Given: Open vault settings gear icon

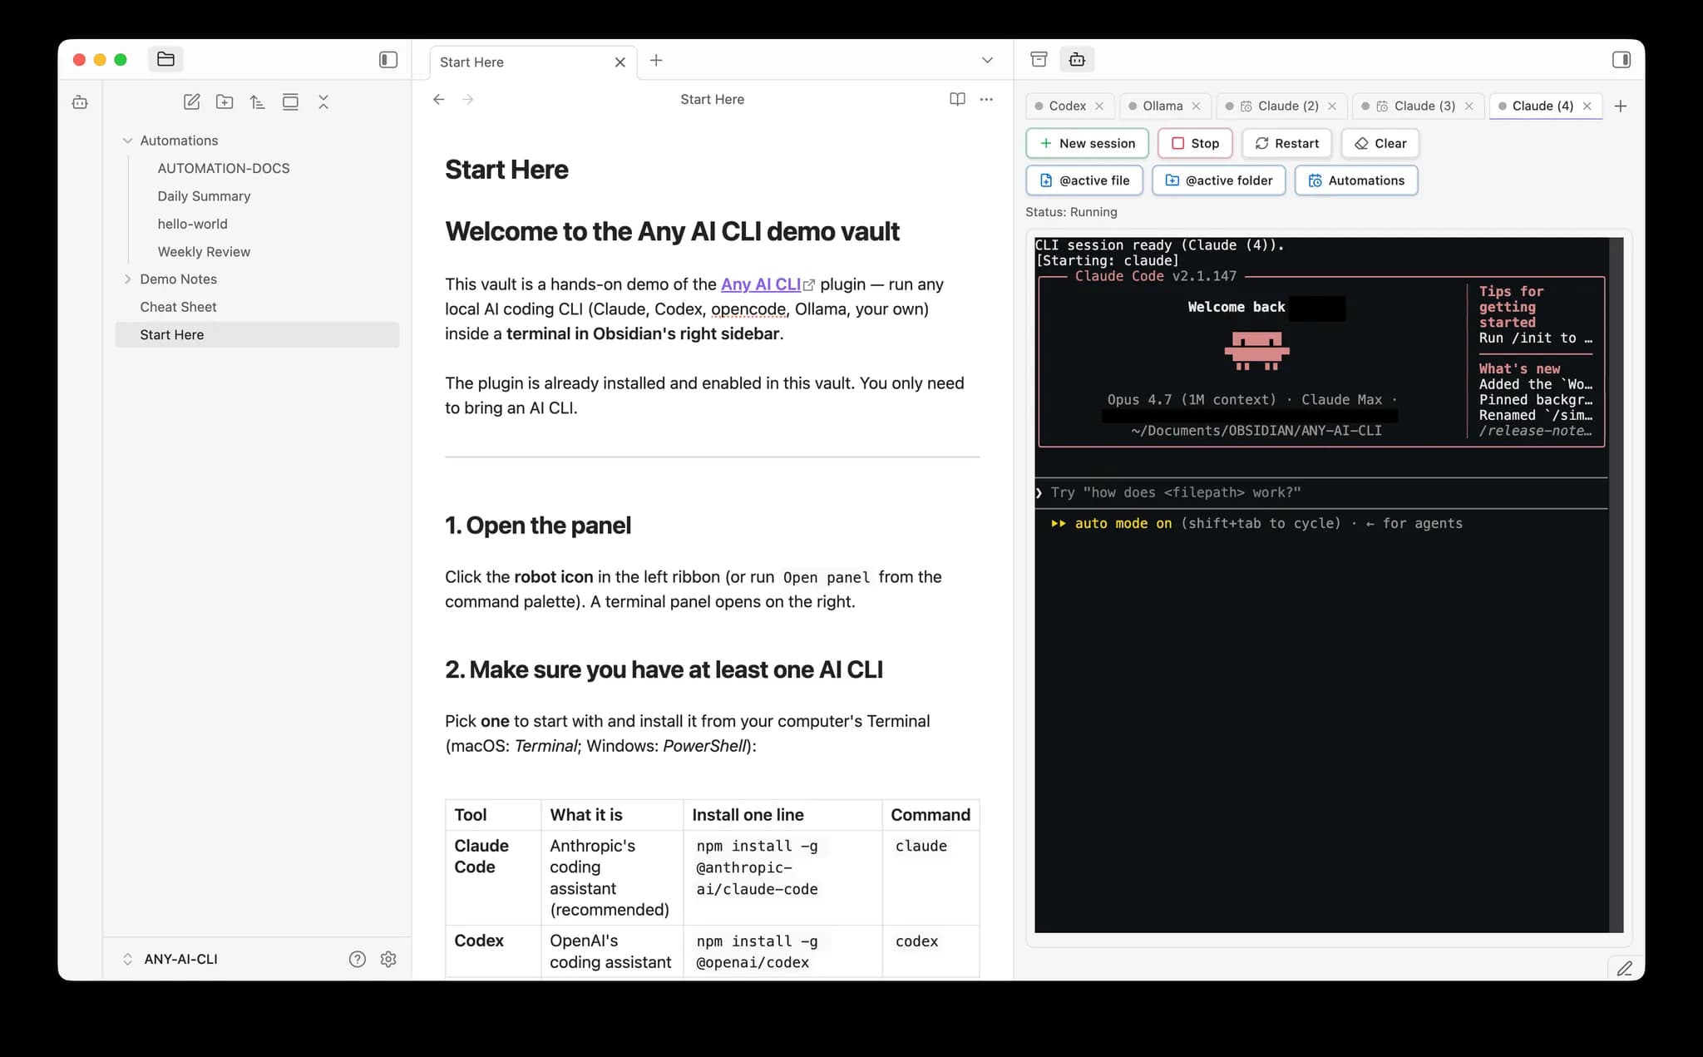Looking at the screenshot, I should (388, 959).
